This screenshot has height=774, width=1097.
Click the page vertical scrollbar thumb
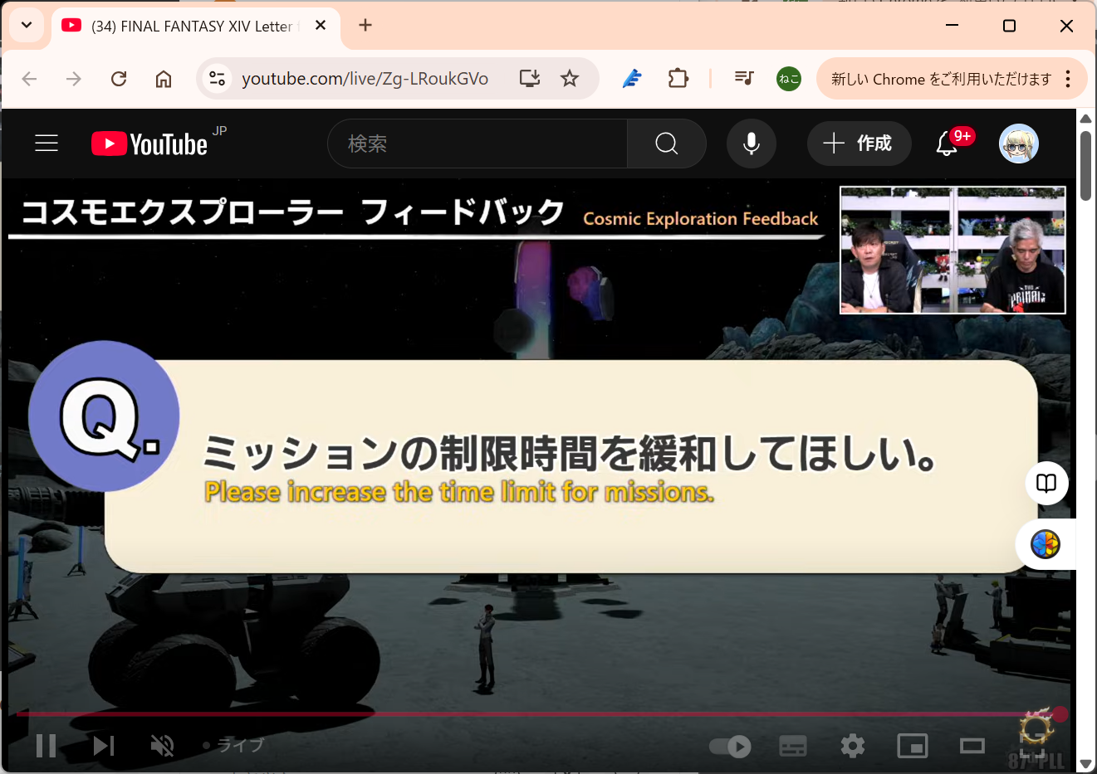1085,165
